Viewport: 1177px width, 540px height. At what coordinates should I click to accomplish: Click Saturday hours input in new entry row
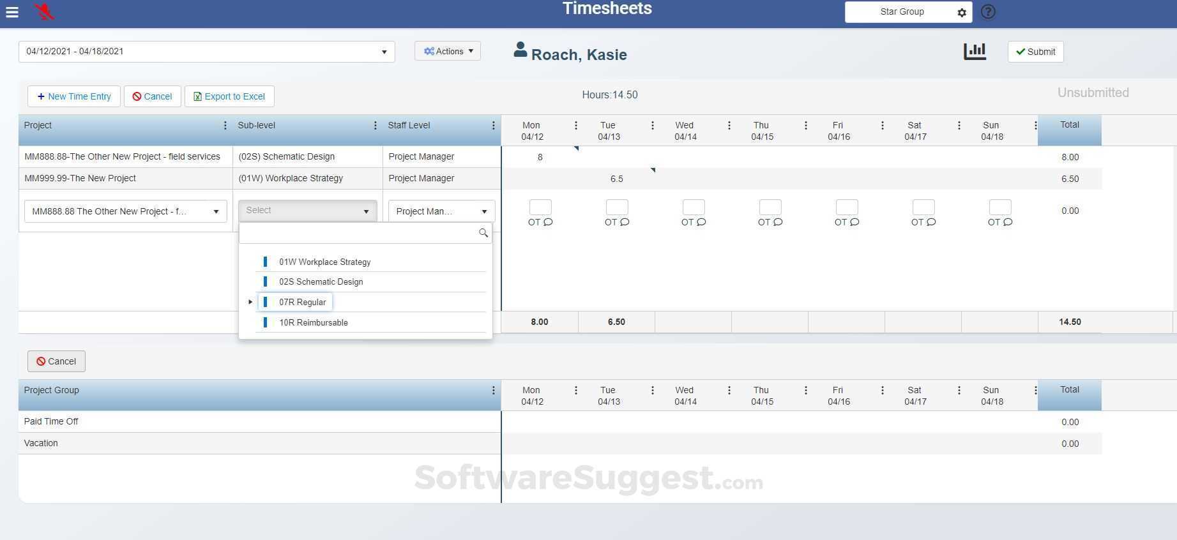point(923,207)
